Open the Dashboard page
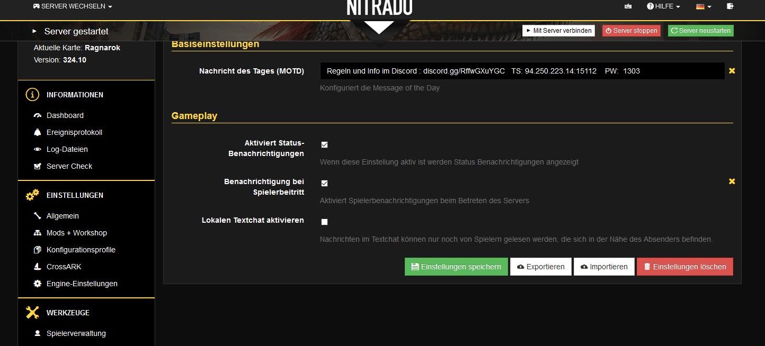Viewport: 765px width, 346px height. (65, 115)
